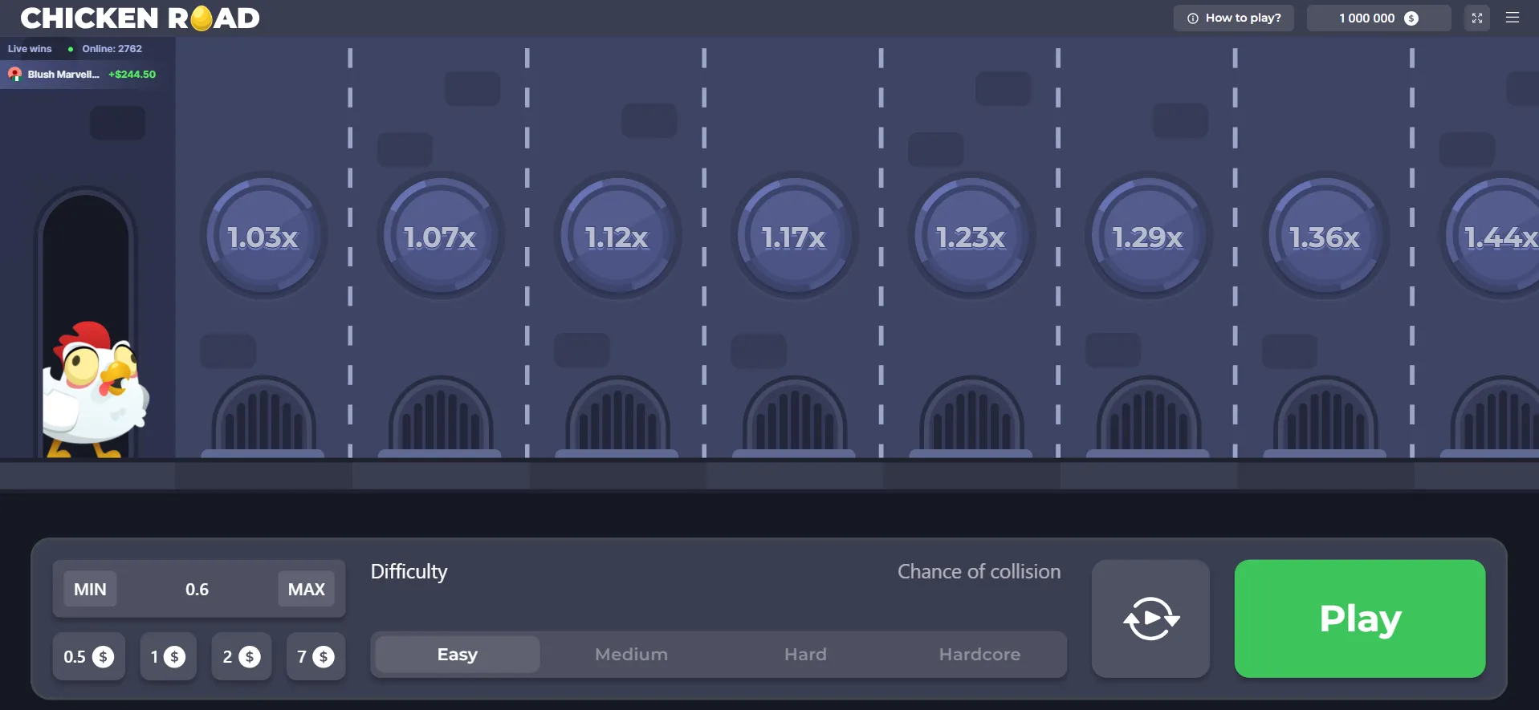Select Easy difficulty
The image size is (1539, 710).
coord(458,655)
